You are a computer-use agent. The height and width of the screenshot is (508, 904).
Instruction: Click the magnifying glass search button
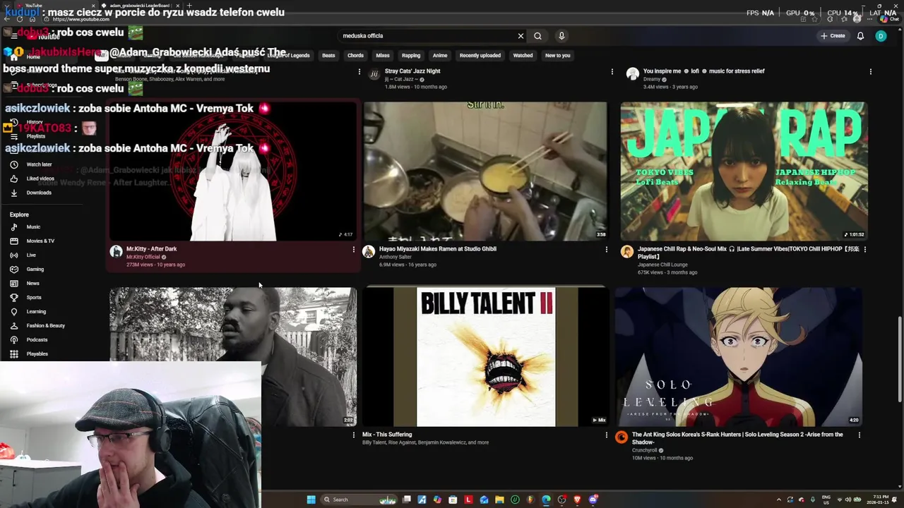pyautogui.click(x=537, y=36)
